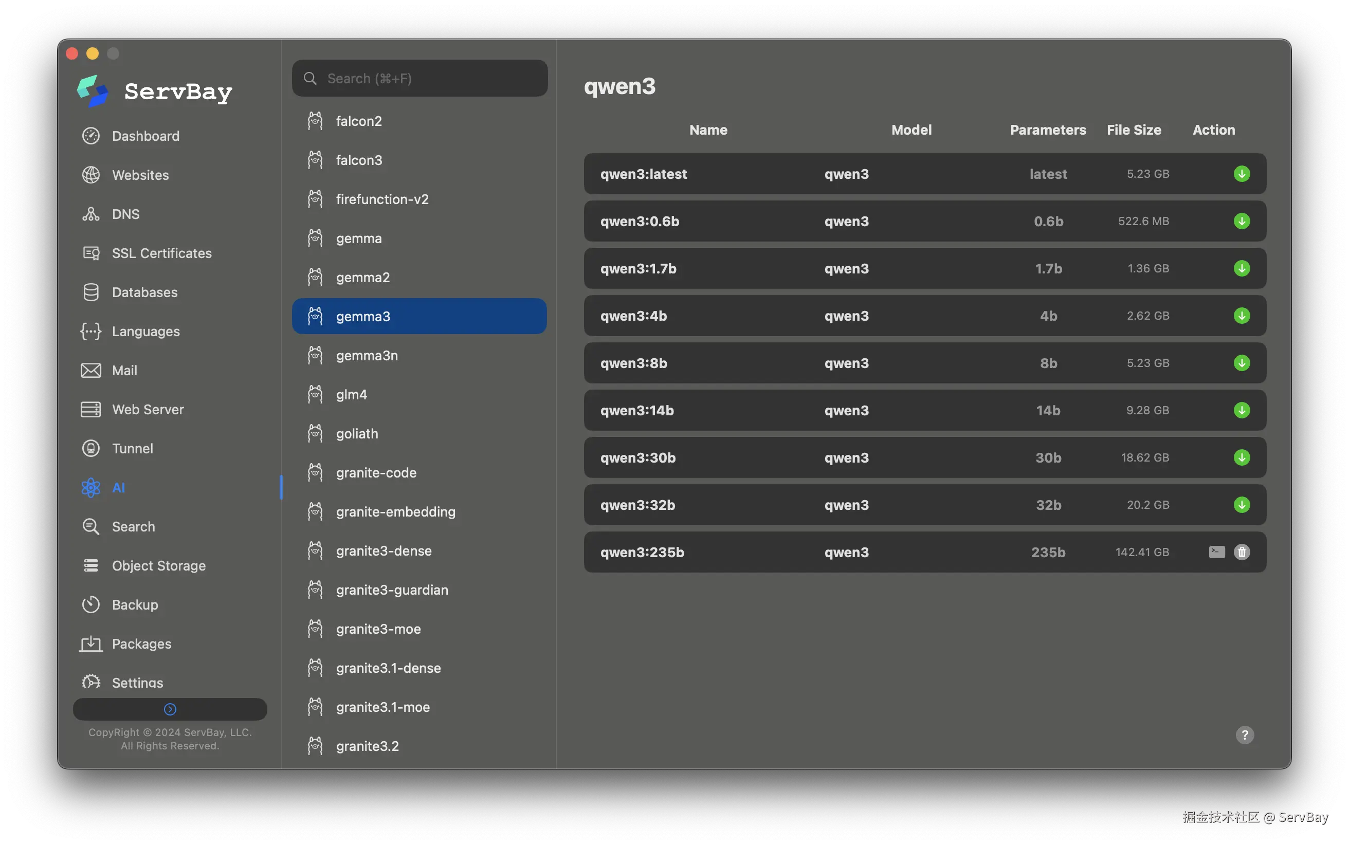Click the Parameters column header
The width and height of the screenshot is (1349, 845).
click(x=1047, y=130)
